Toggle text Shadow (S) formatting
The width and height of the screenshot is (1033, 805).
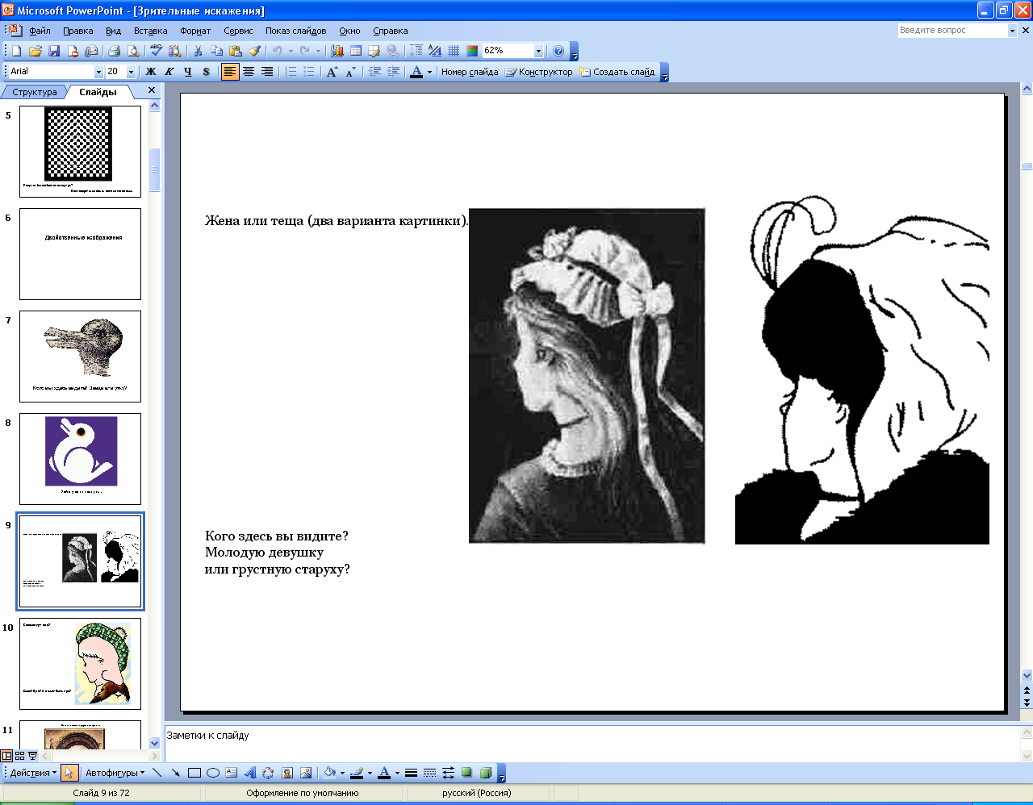207,72
